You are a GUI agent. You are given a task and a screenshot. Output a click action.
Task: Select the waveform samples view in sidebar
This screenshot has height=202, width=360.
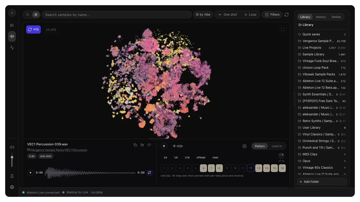click(x=12, y=36)
